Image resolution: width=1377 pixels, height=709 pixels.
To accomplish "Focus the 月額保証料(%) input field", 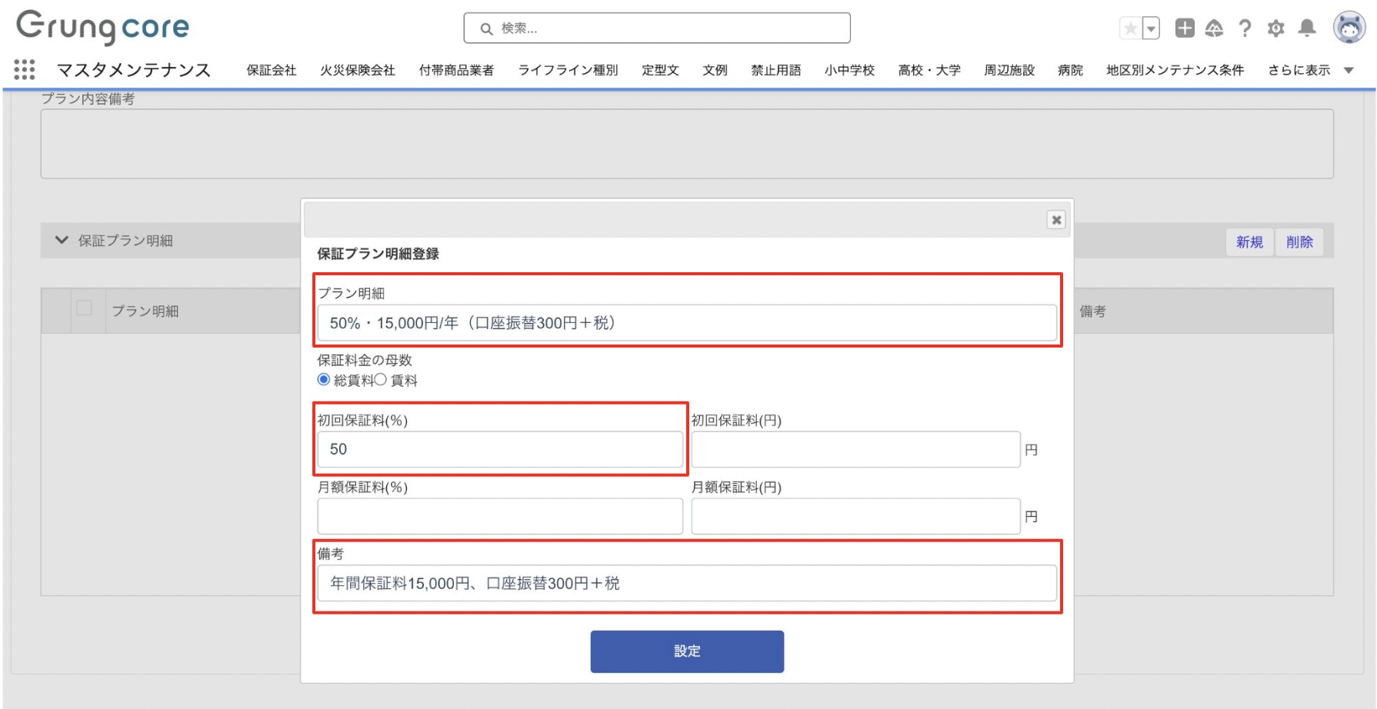I will pos(499,516).
